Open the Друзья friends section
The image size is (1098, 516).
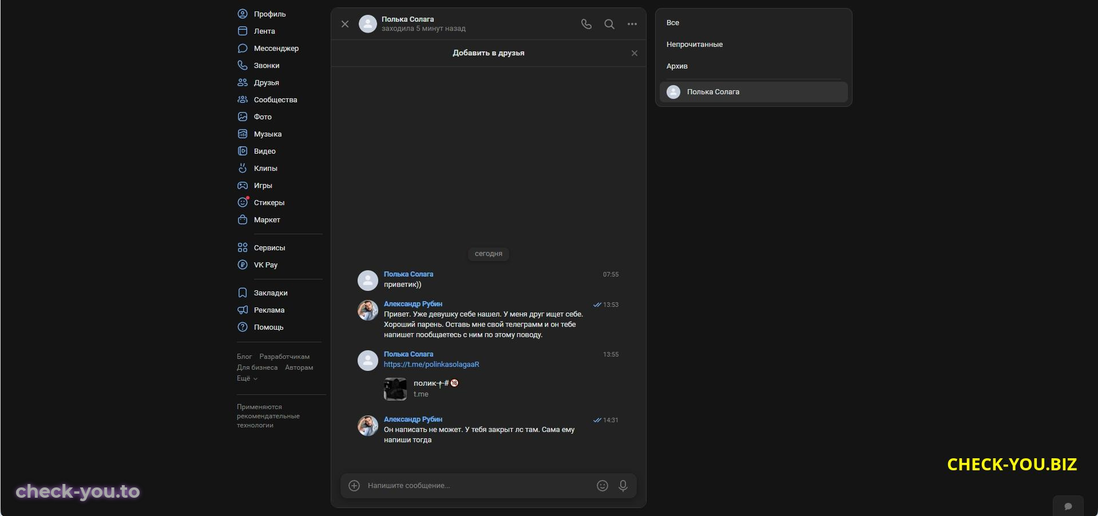pos(259,82)
